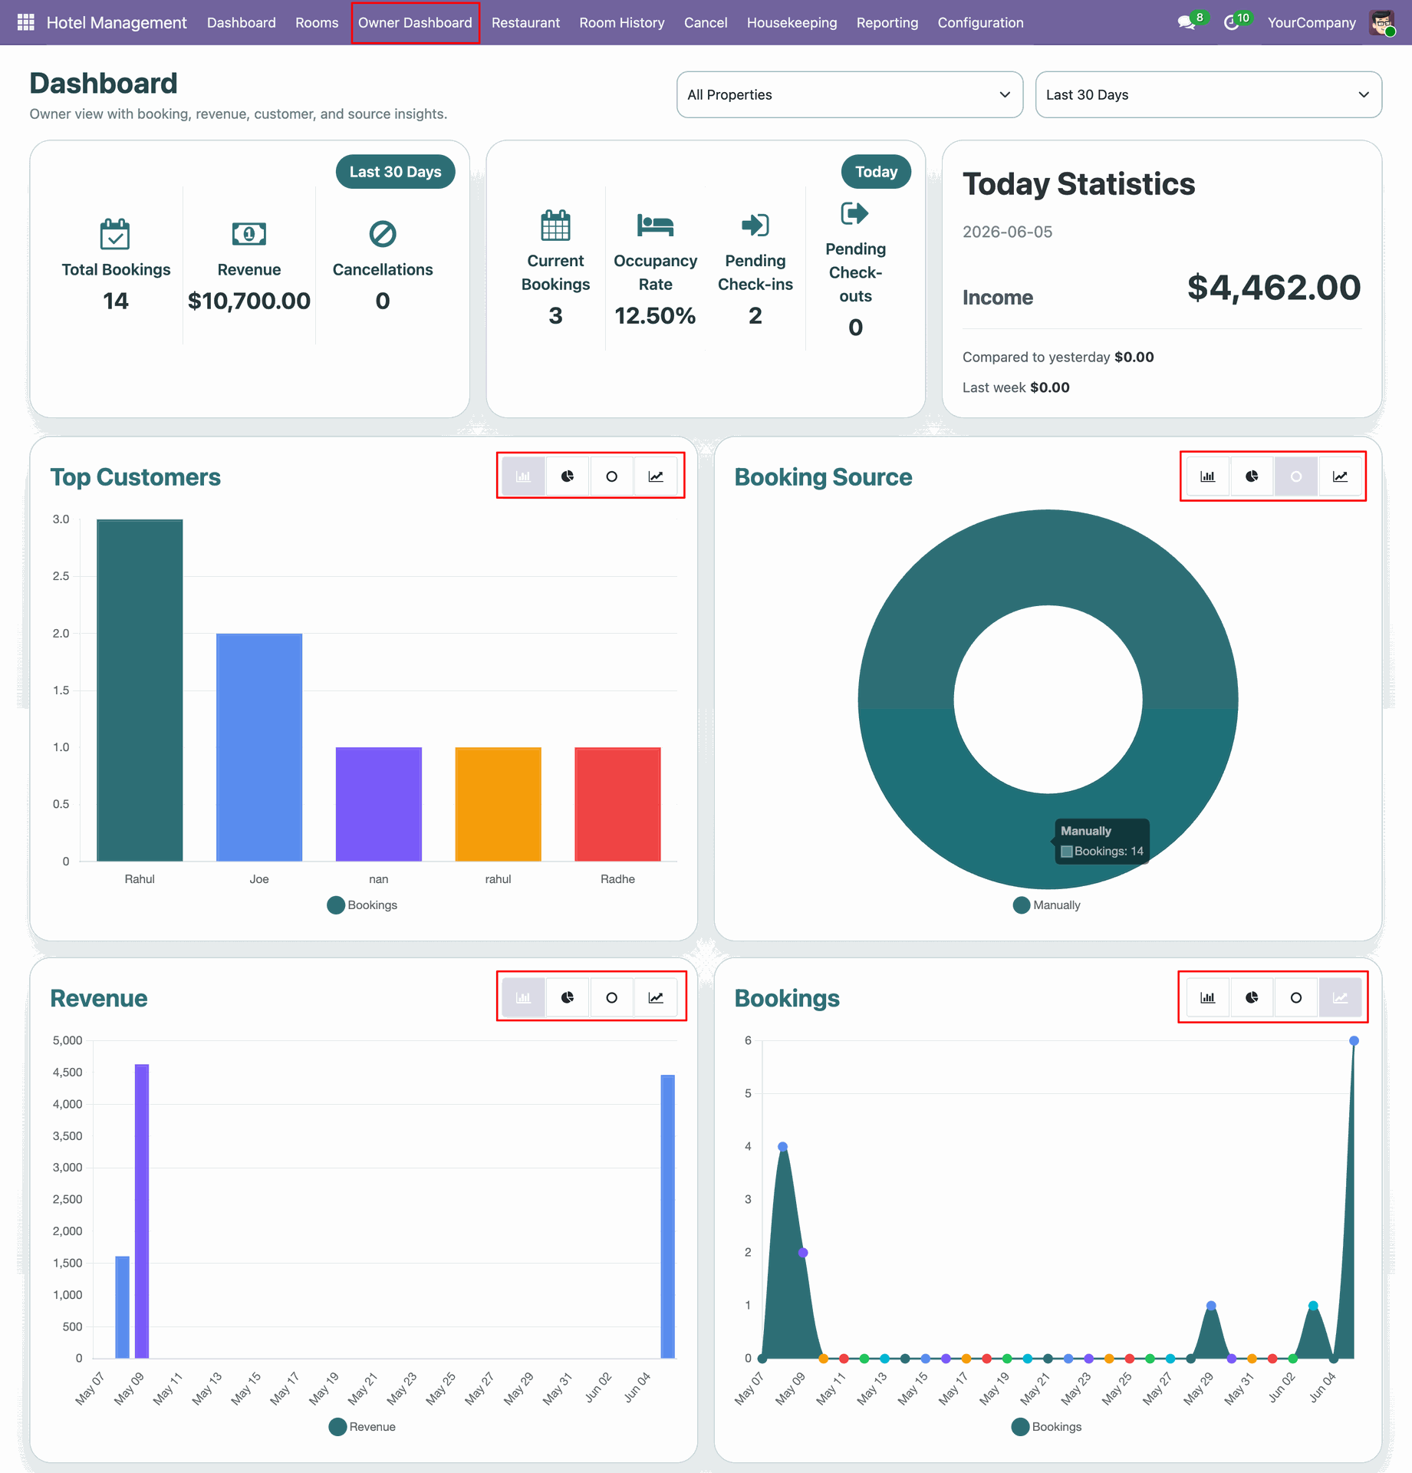Toggle the Manually legend in Booking Source
The width and height of the screenshot is (1412, 1473).
pos(1047,905)
